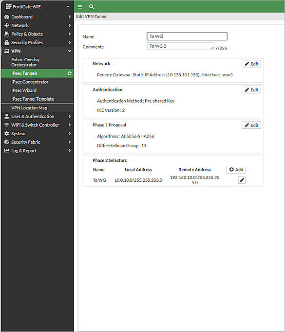Click the FortiGate logo icon

8,7
